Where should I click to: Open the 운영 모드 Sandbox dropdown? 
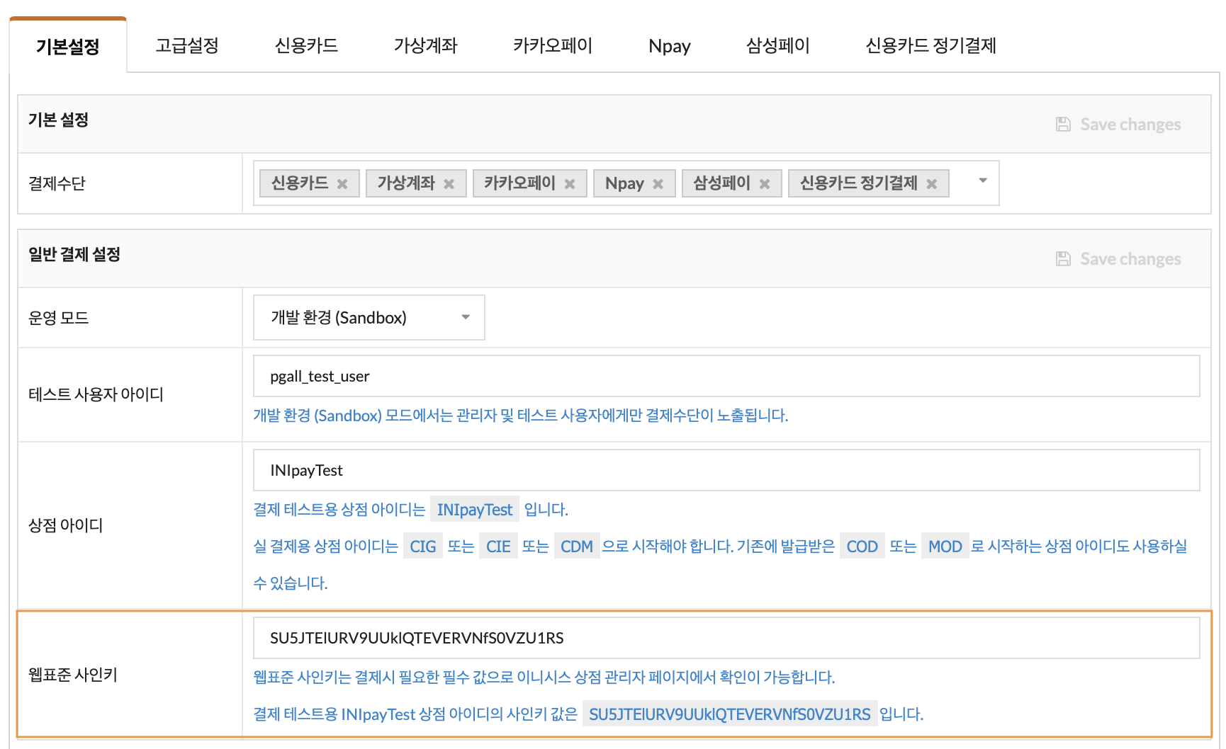point(369,317)
